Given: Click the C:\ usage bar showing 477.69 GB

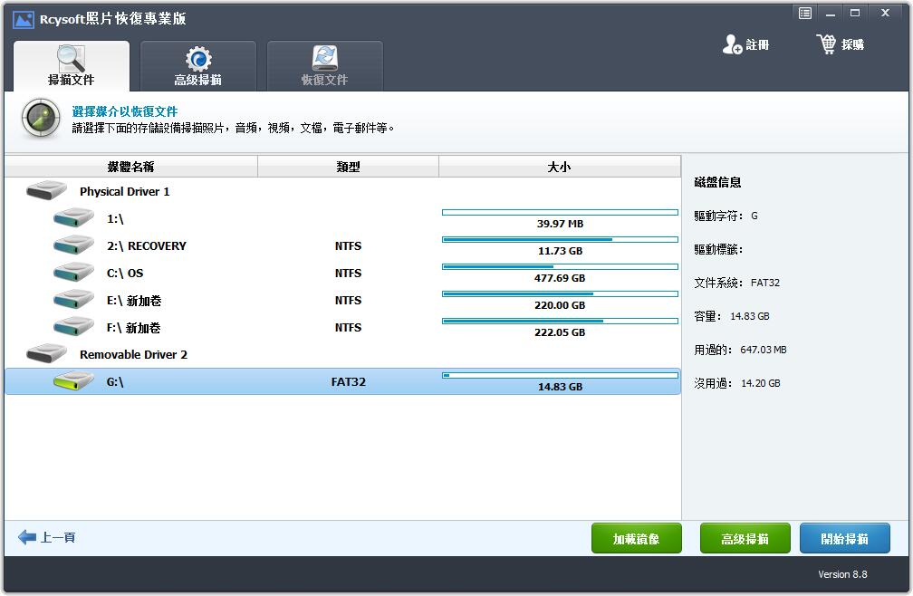Looking at the screenshot, I should point(559,267).
